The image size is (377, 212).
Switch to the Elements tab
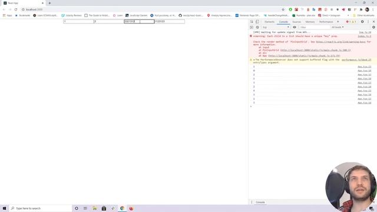[x=269, y=22]
